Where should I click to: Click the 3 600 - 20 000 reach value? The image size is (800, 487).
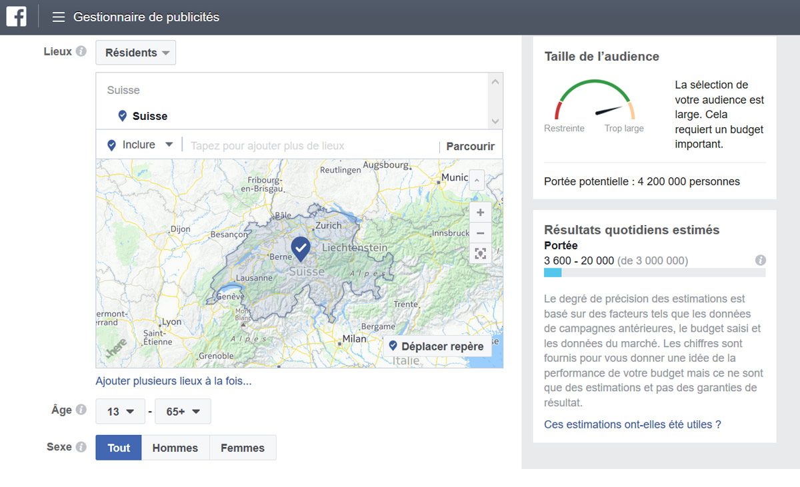click(579, 260)
